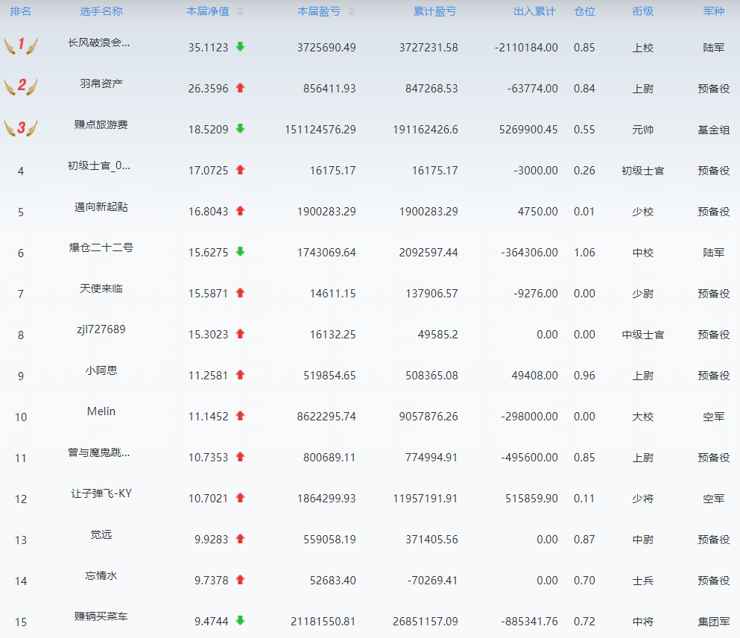Select cumulative value -70269.41

[x=432, y=581]
